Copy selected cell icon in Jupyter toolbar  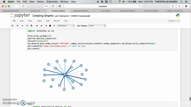27,26
